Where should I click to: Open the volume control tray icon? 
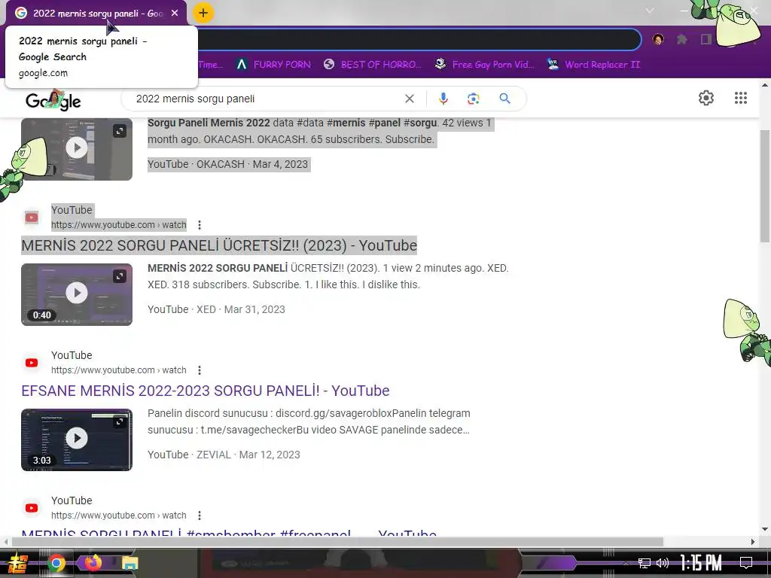pyautogui.click(x=663, y=563)
